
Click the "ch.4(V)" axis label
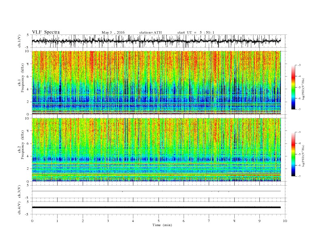pos(19,208)
